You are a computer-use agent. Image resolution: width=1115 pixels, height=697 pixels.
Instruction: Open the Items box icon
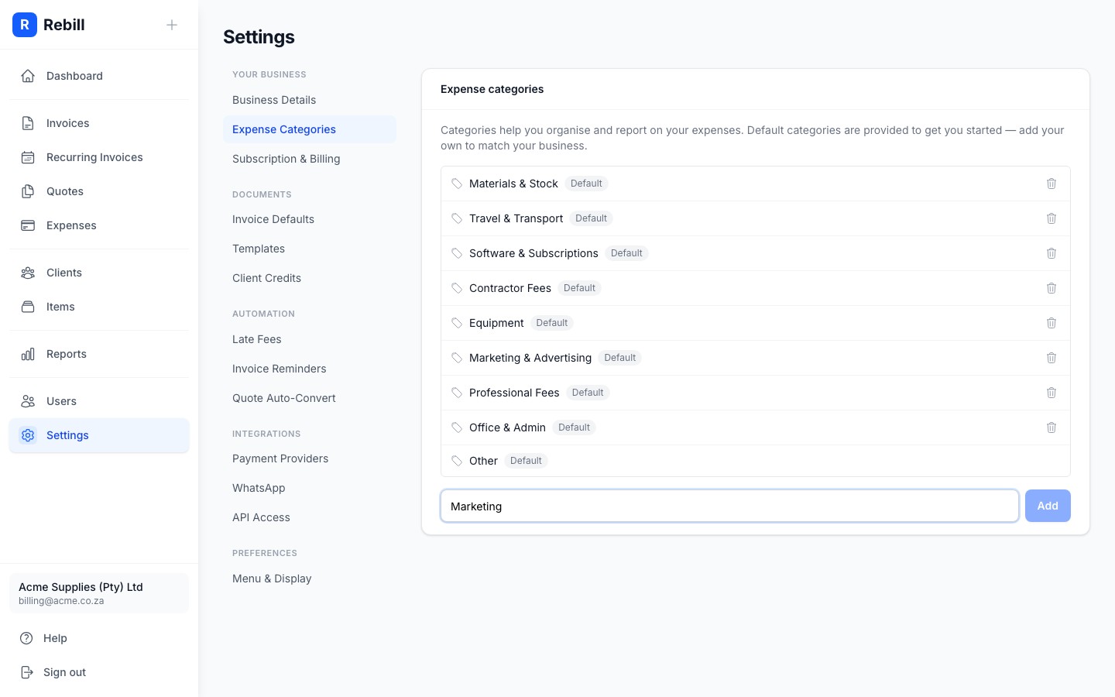pyautogui.click(x=28, y=307)
